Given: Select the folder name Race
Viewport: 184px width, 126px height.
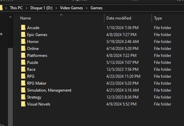Looking at the screenshot, I should (x=31, y=69).
